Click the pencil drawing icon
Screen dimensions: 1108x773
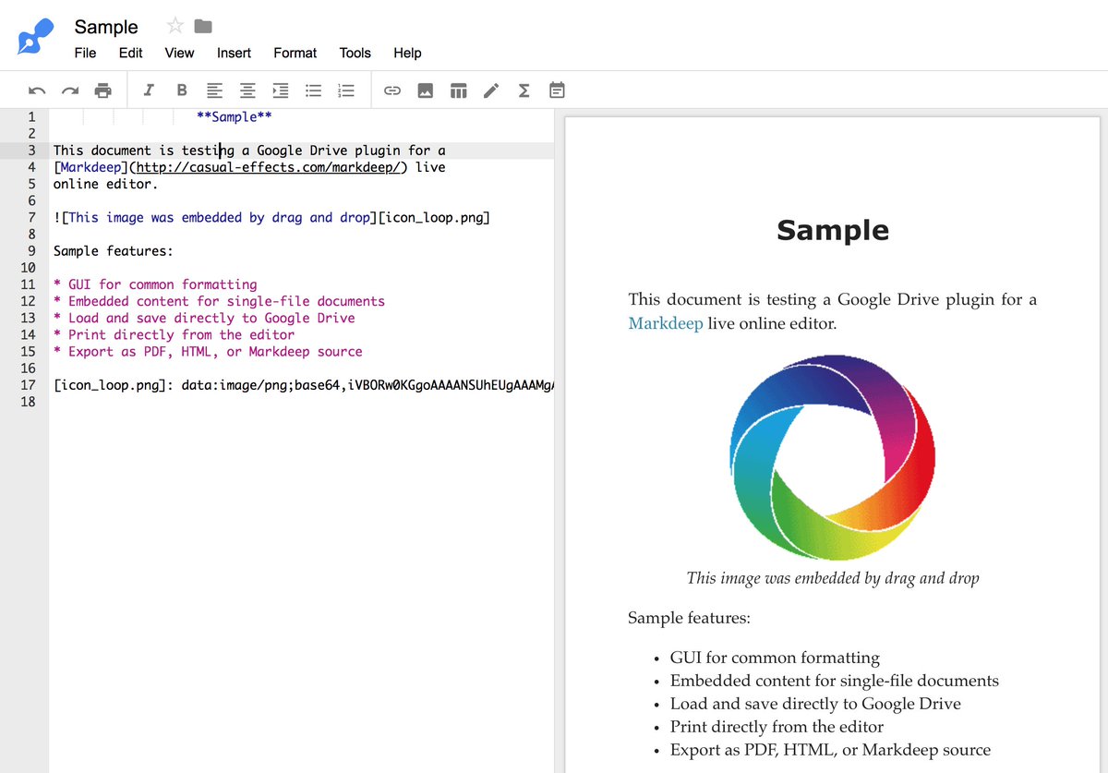[x=491, y=91]
